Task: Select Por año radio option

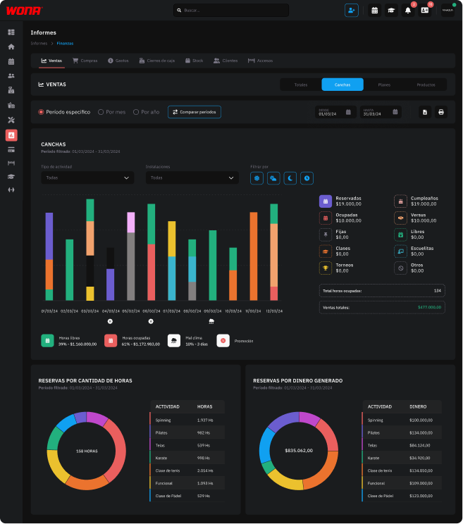Action: 136,112
